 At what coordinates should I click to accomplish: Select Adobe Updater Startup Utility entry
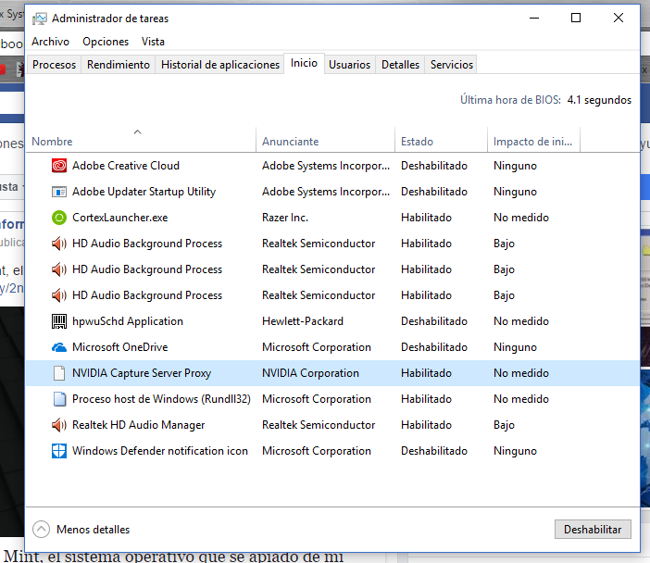(x=144, y=192)
